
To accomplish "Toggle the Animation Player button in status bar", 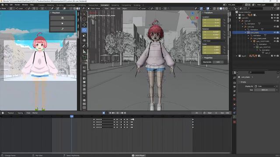I will click(x=139, y=155).
